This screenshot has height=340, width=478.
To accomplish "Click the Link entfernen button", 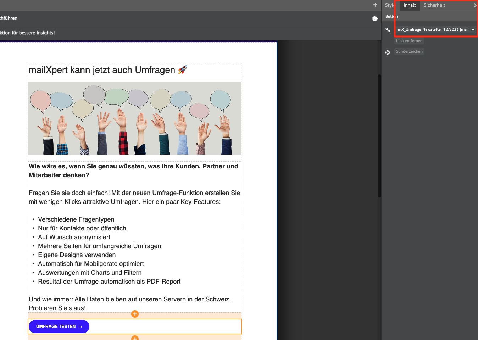I will click(x=409, y=41).
